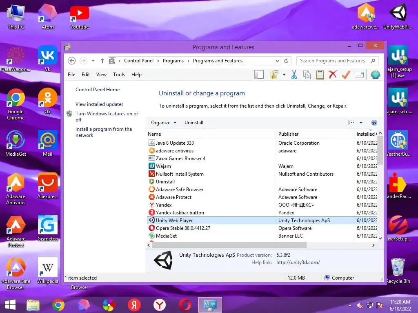Viewport: 418px width, 313px height.
Task: Open the Gismeteo desktop shortcut
Action: click(48, 228)
